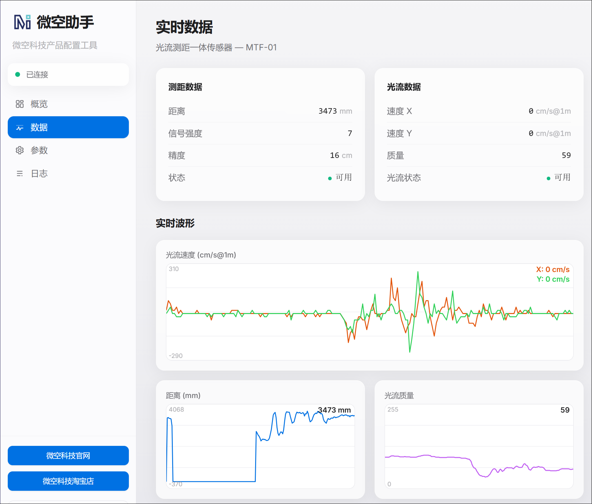This screenshot has height=504, width=592.
Task: Click the 概览 grid icon
Action: click(20, 104)
